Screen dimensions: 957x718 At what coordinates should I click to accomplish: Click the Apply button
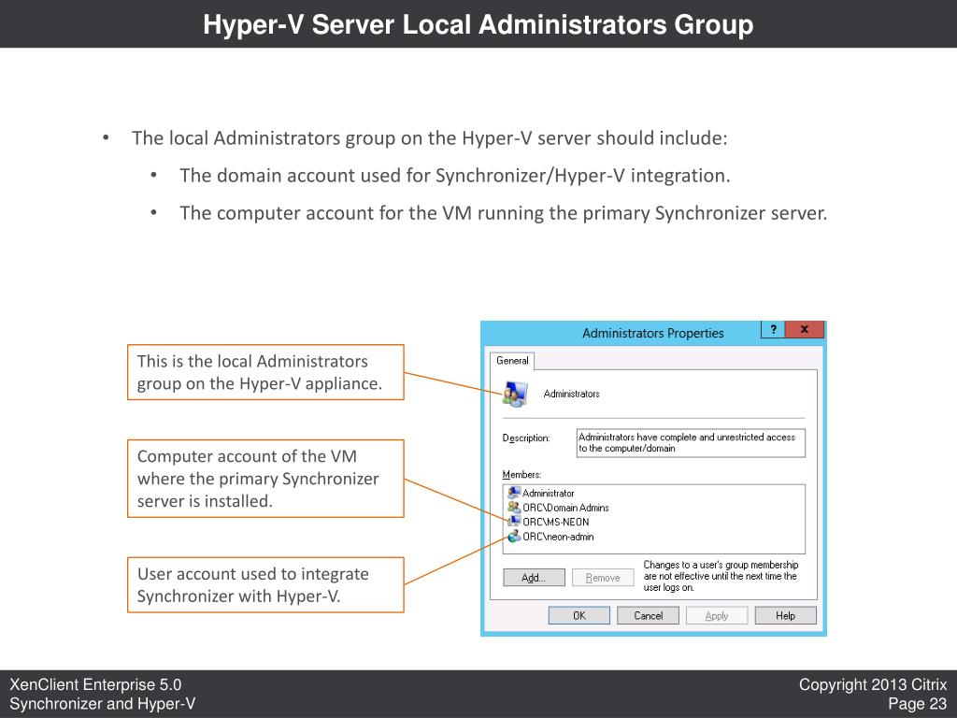click(x=717, y=615)
